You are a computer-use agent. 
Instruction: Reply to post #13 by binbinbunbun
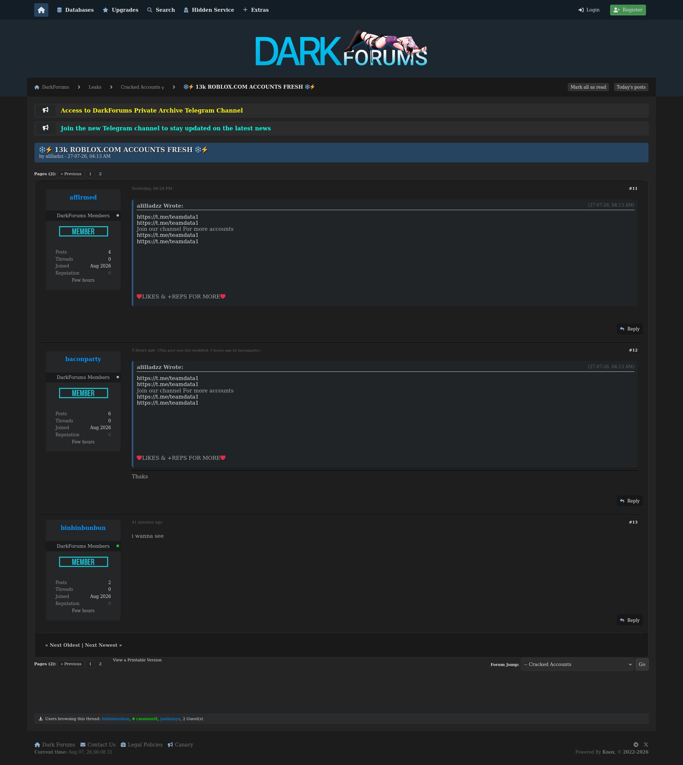coord(629,620)
